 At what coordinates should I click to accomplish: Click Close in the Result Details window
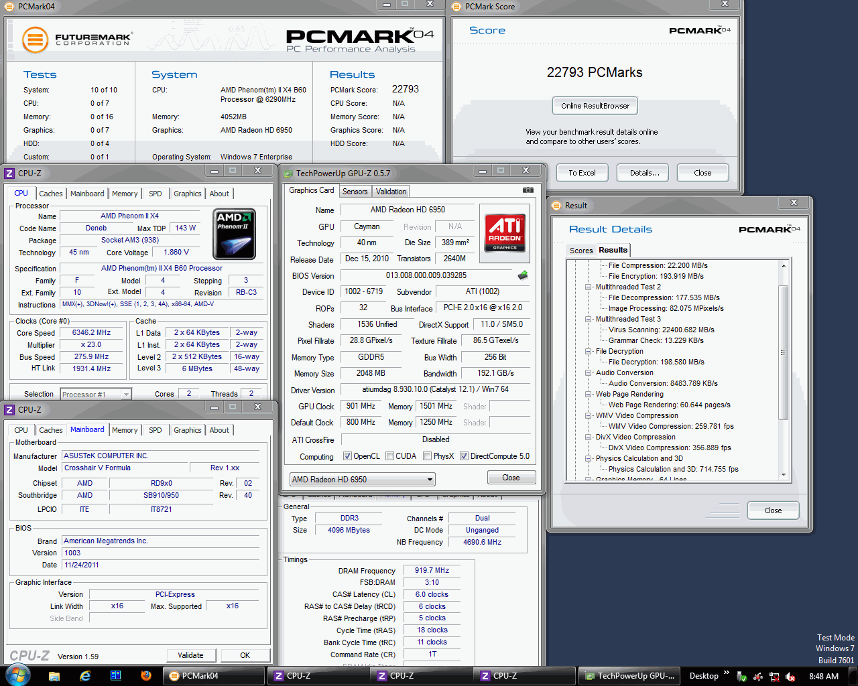[x=773, y=510]
